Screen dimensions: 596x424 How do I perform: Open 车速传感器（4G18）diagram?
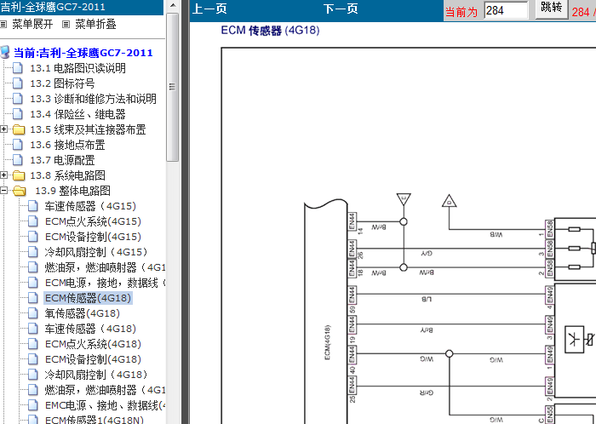(x=90, y=329)
